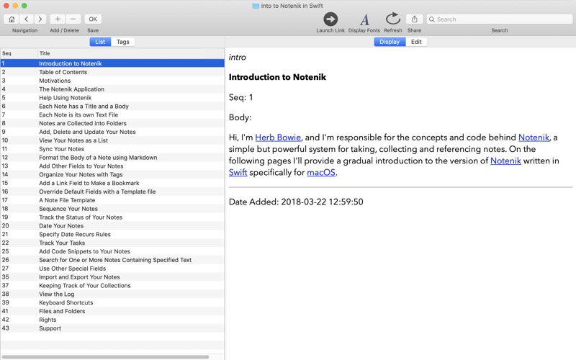
Task: Open the Herb Bowie link
Action: [278, 138]
